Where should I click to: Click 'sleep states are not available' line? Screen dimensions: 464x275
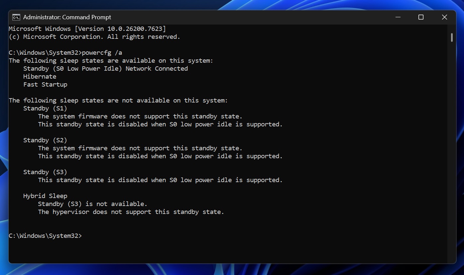point(118,101)
